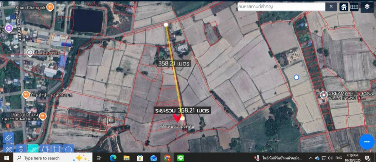Viewport: 376px width, 162px height.
Task: Click the Khao Cha-ngok restaurant marker
Action: point(50,7)
